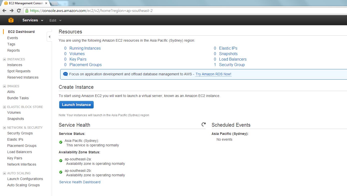Open Reports in the sidebar
Screen dimensions: 347x196
(13, 50)
